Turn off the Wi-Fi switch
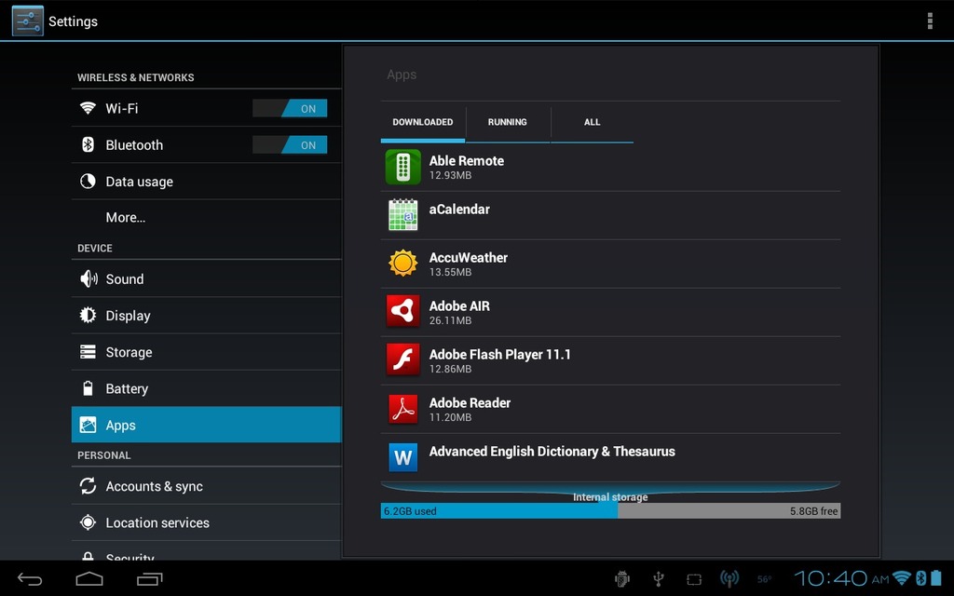Viewport: 954px width, 596px height. (x=290, y=108)
